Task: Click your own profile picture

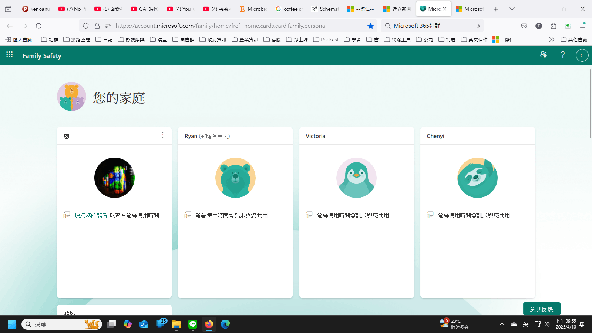Action: pos(114,178)
